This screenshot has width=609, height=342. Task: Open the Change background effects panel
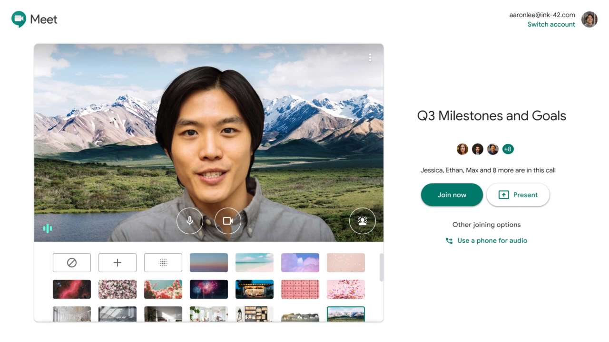click(x=363, y=220)
